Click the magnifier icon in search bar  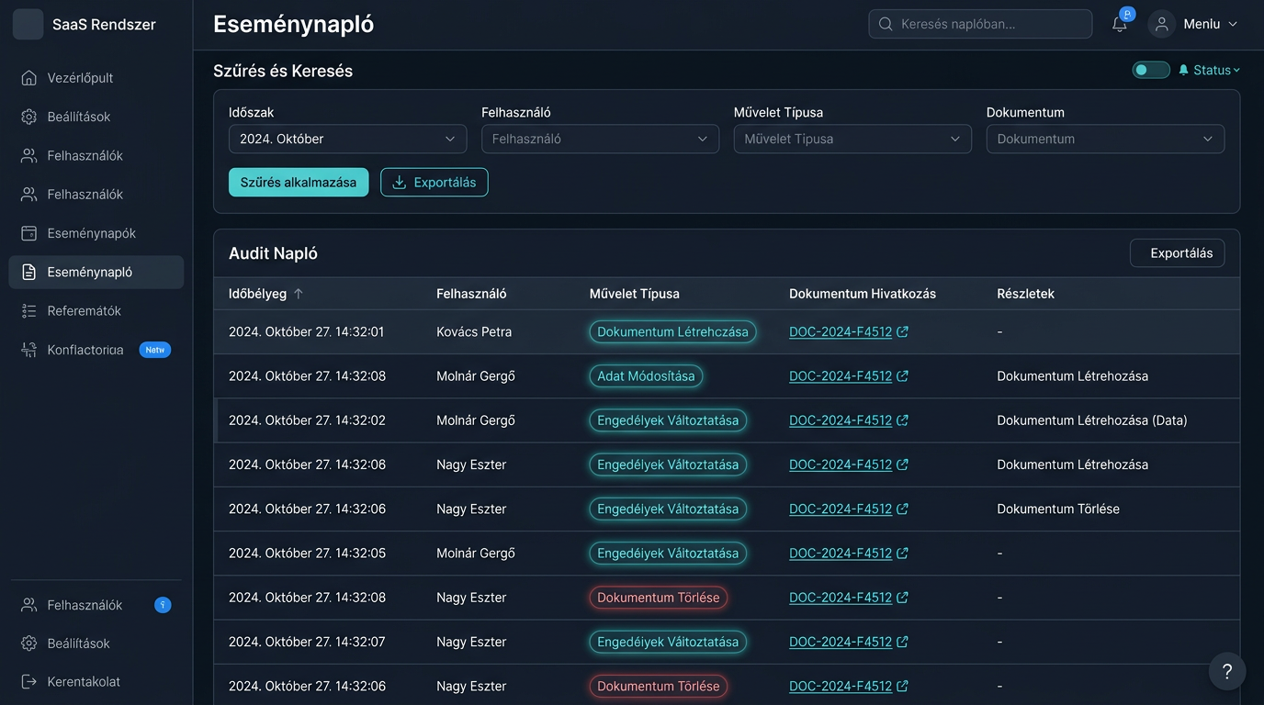pyautogui.click(x=886, y=24)
